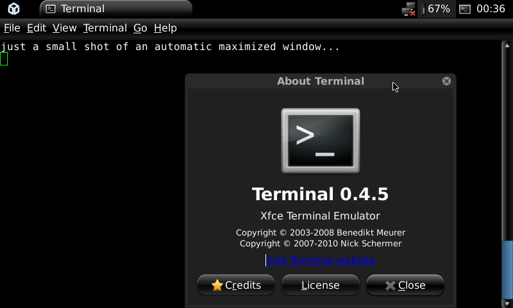Screen dimensions: 513x308
Task: Click the clock showing 00:36
Action: tap(491, 9)
